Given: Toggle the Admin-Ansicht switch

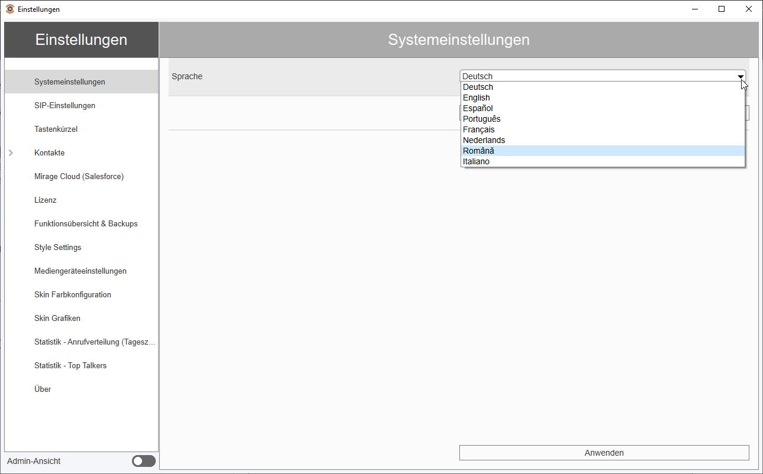Looking at the screenshot, I should click(144, 461).
